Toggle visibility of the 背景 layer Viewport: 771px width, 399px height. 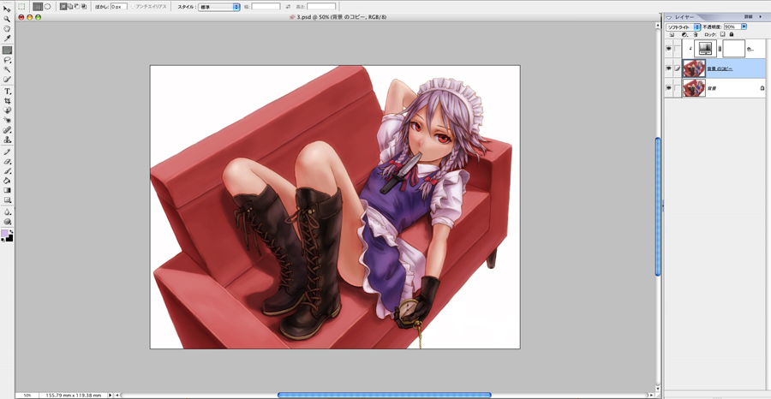click(668, 87)
